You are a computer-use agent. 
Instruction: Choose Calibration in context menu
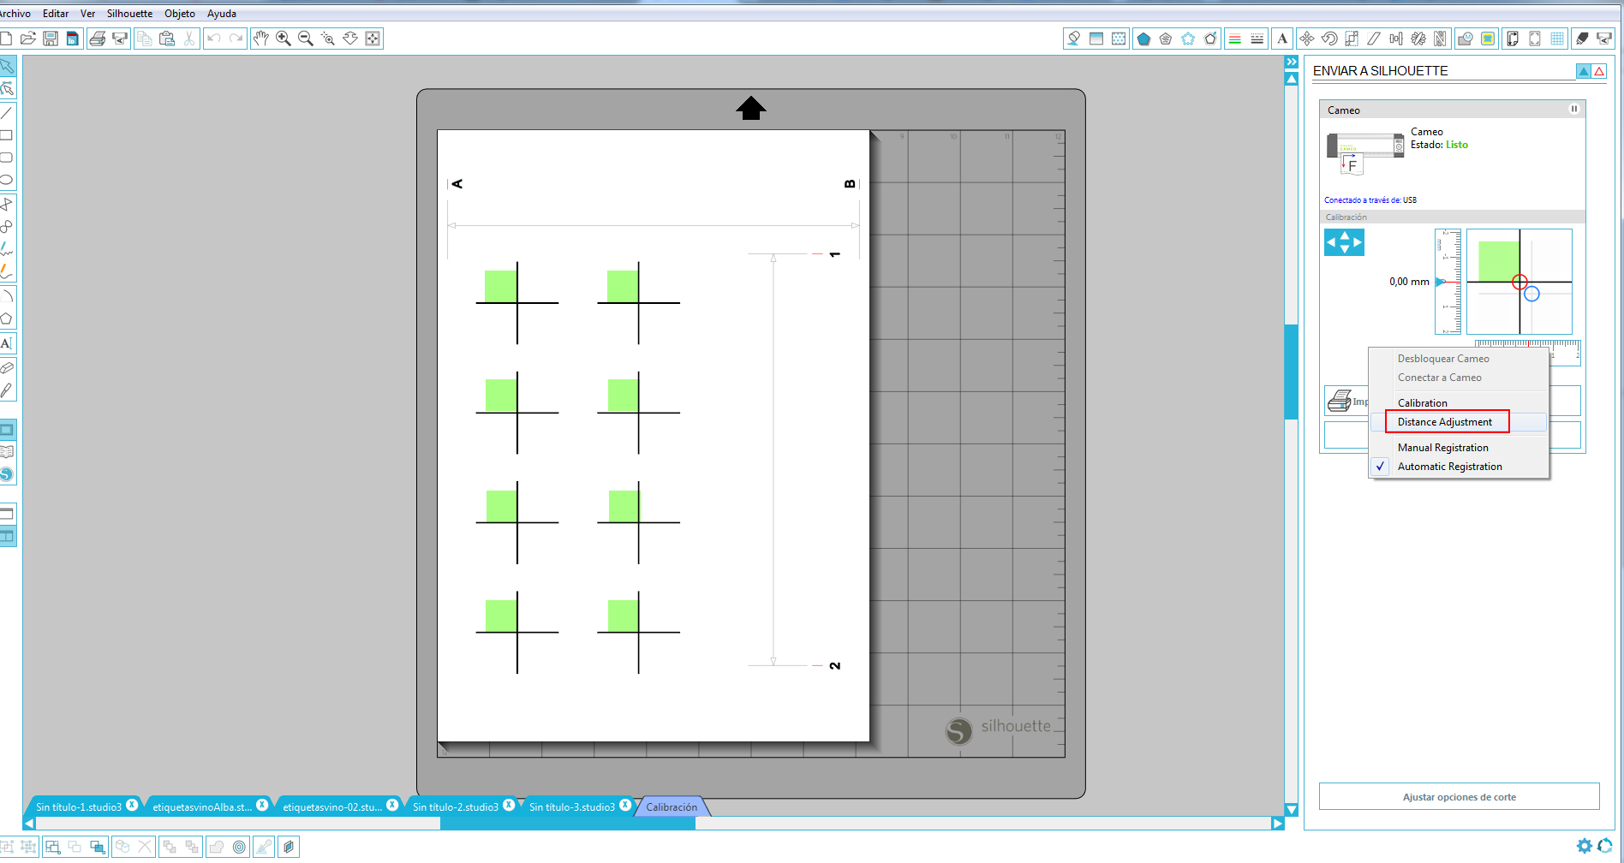pos(1459,403)
